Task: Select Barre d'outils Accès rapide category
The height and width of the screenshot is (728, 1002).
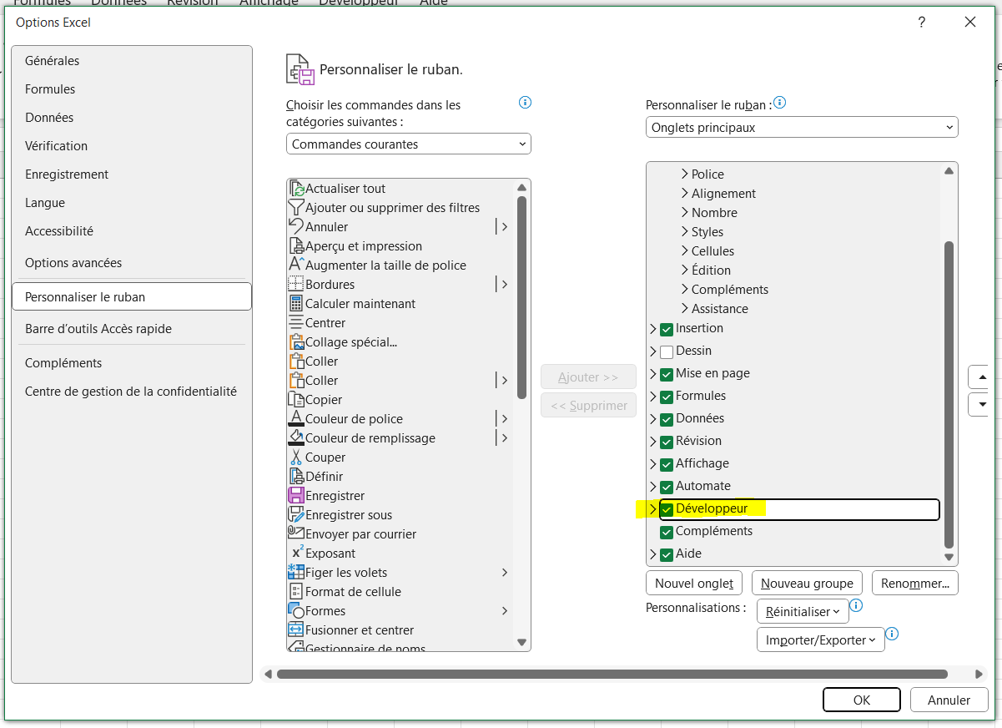Action: (x=132, y=329)
